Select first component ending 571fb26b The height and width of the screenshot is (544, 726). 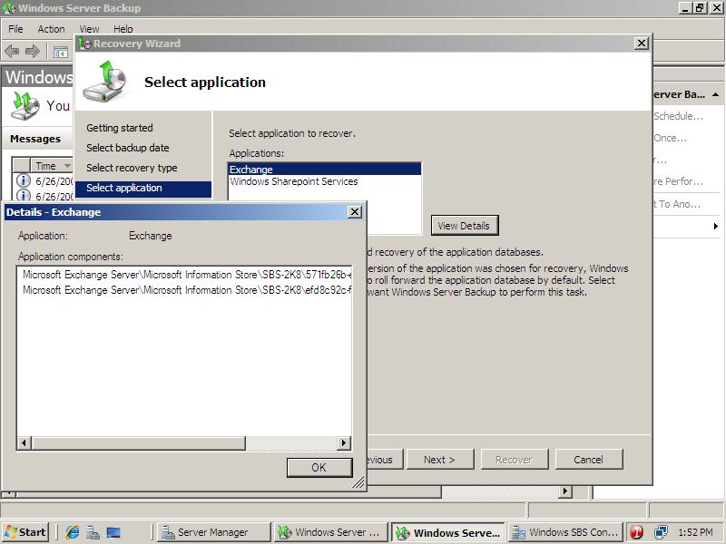coord(187,275)
